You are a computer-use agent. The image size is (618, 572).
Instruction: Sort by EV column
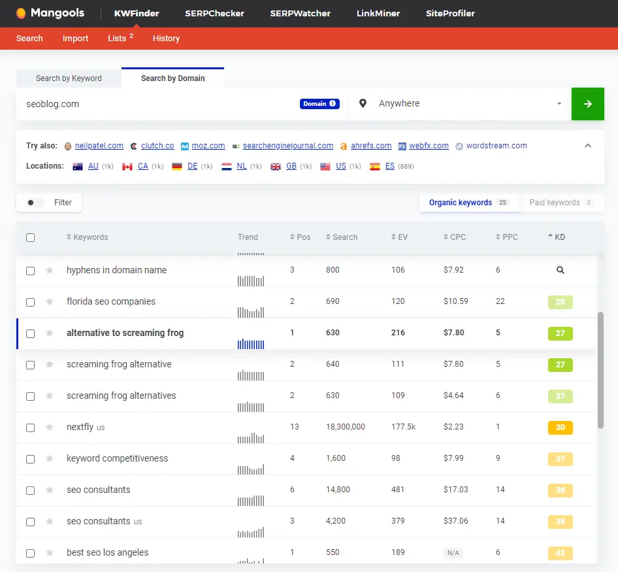click(399, 237)
